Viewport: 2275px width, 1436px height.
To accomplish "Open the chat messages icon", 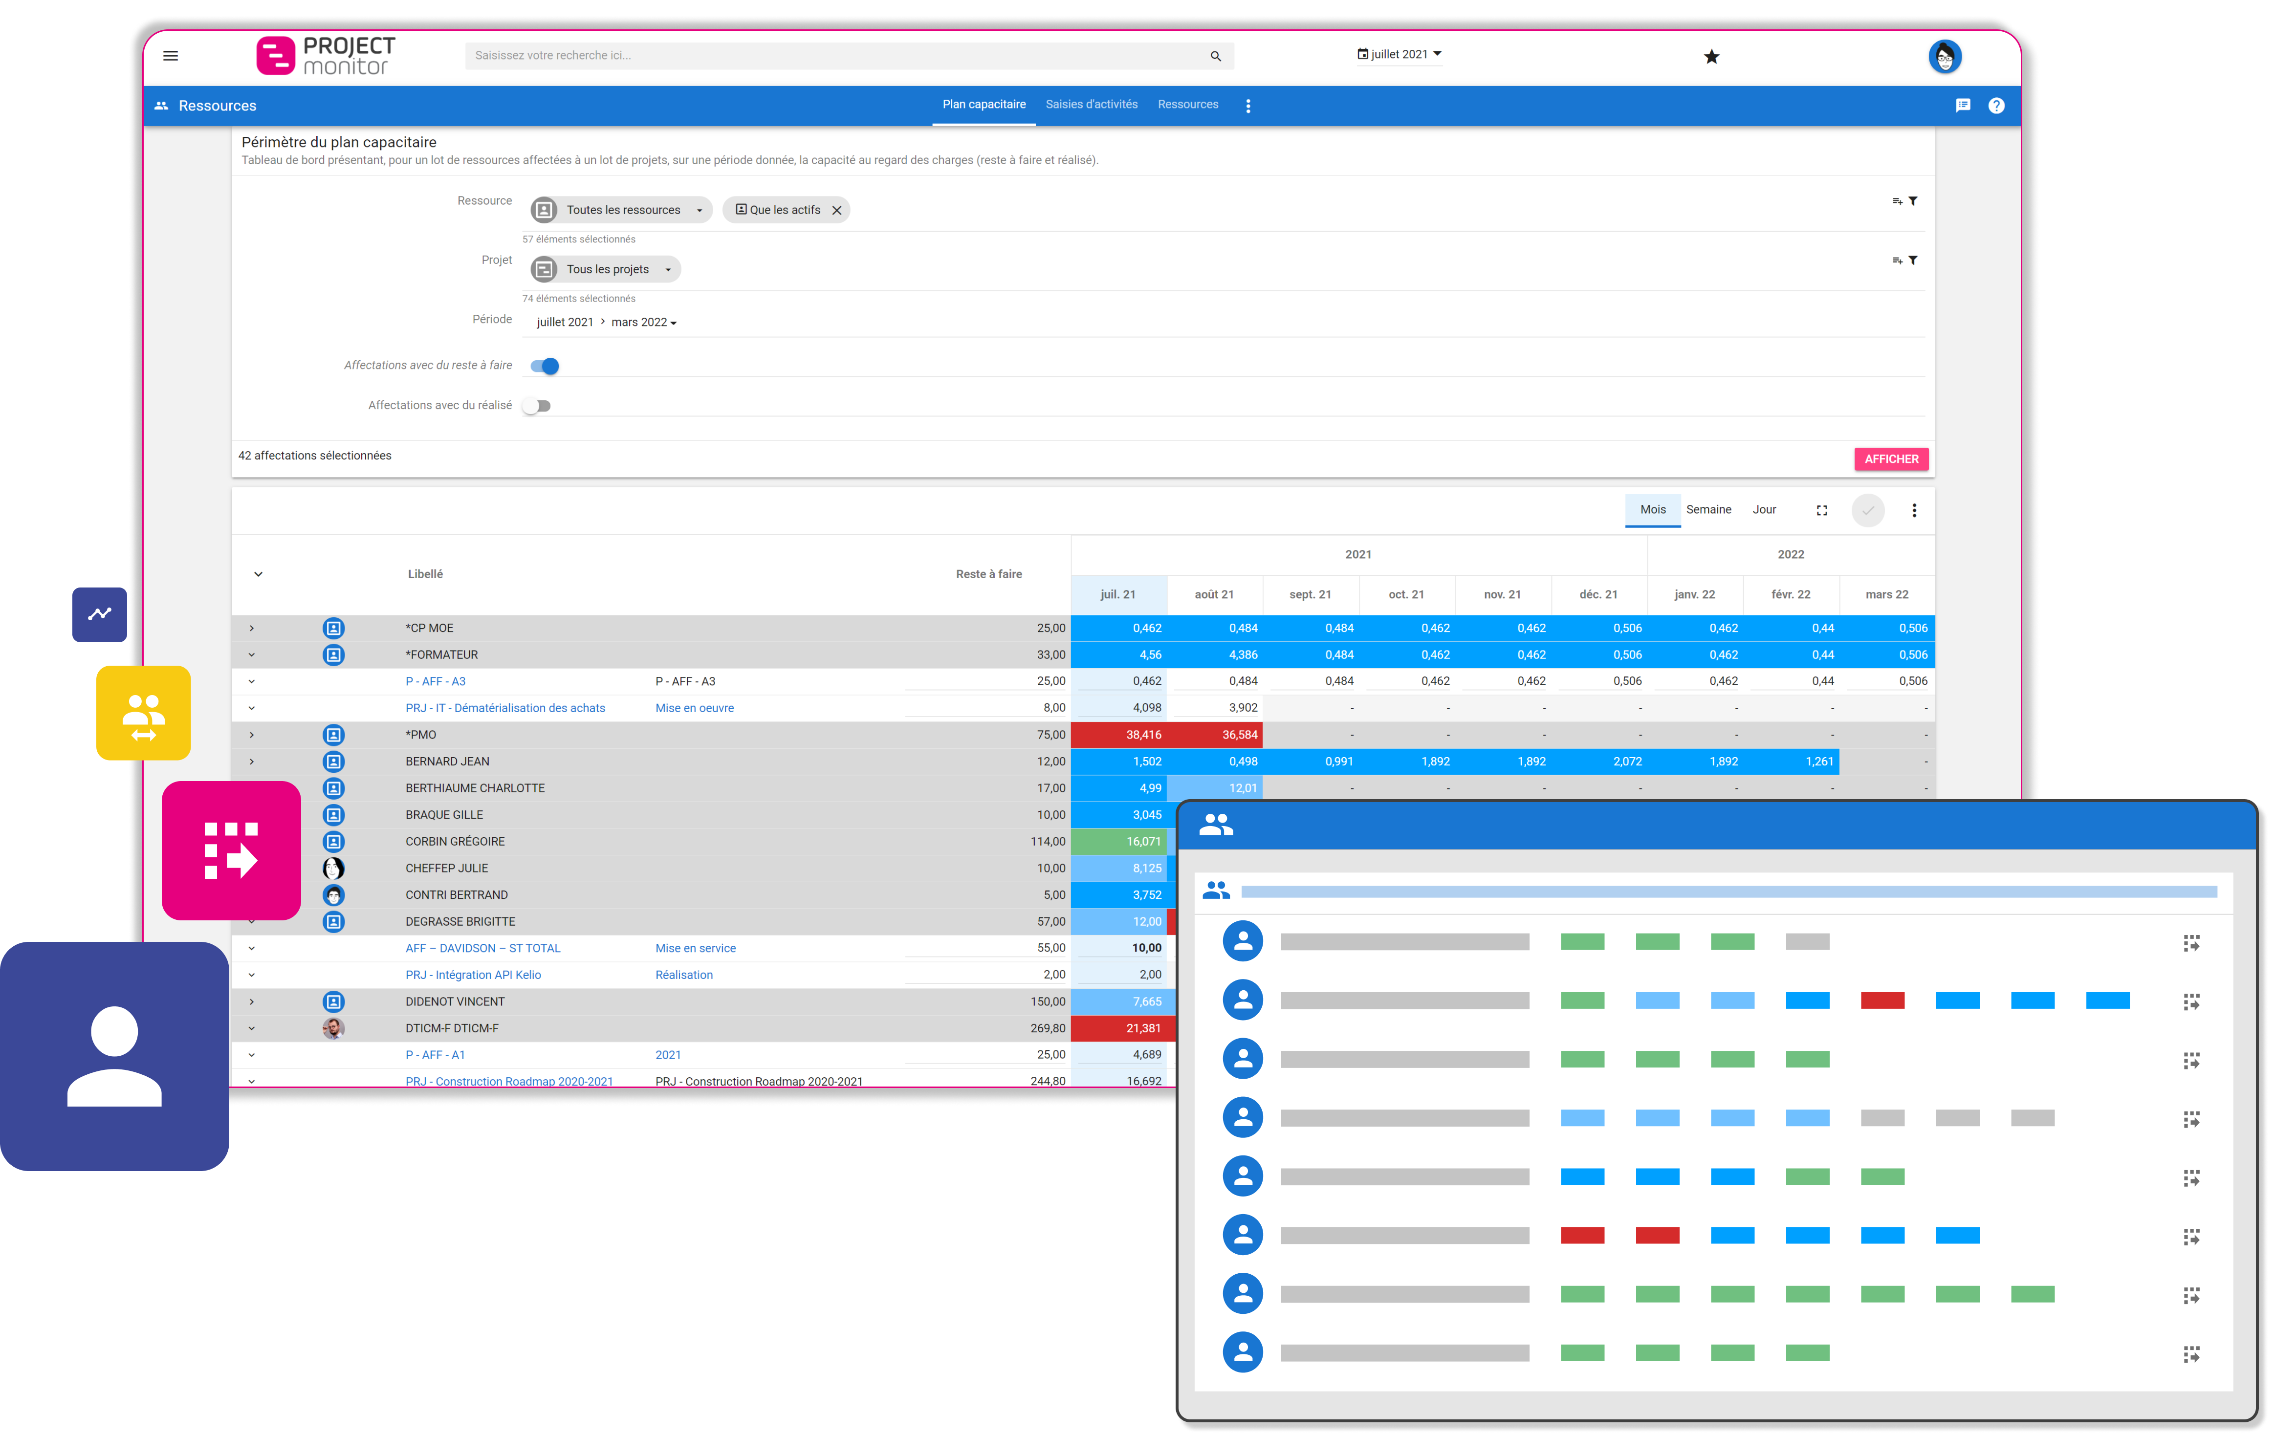I will (x=1962, y=106).
